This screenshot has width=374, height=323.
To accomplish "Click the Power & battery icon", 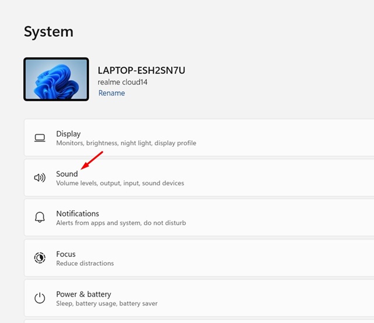I will pos(40,298).
